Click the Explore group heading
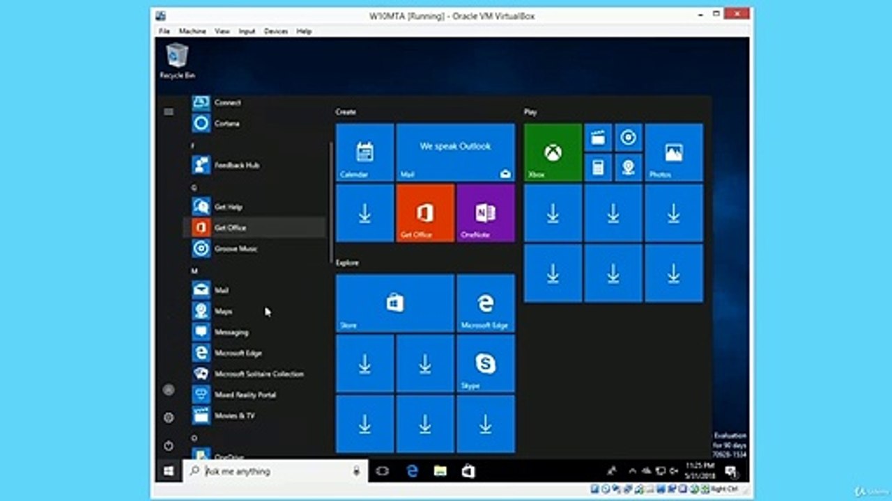 click(348, 262)
